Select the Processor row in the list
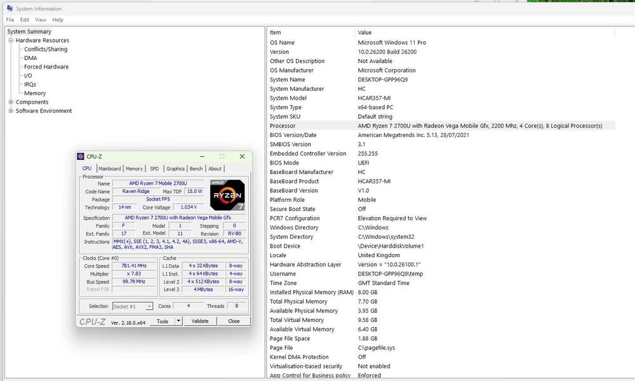This screenshot has width=635, height=381. point(442,126)
